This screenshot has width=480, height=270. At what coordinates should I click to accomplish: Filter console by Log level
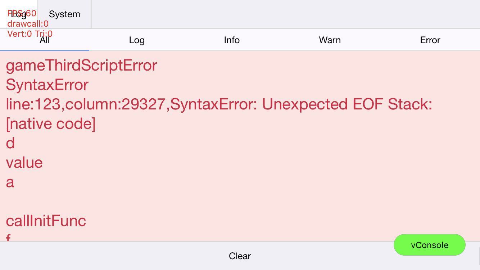pyautogui.click(x=137, y=40)
